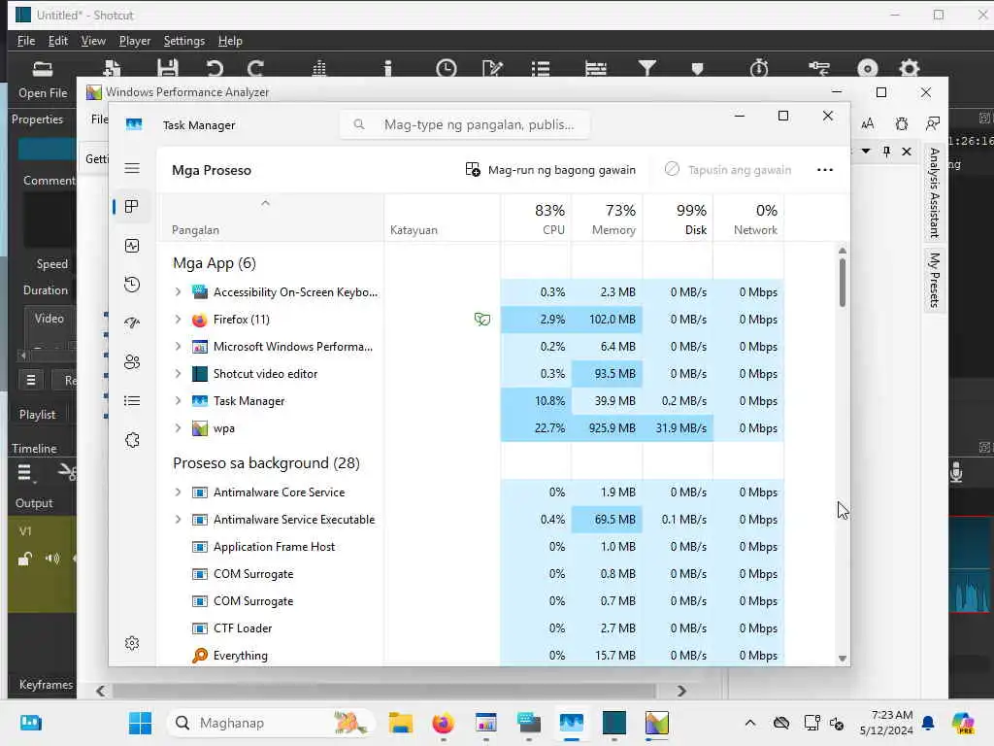Screen dimensions: 994x746
Task: Click Shotcut Playlist toolbar icon
Action: 541,68
